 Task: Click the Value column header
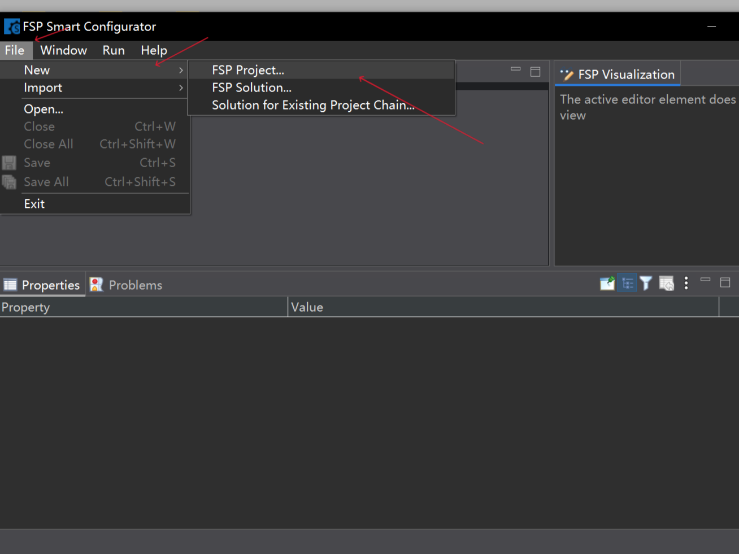503,307
